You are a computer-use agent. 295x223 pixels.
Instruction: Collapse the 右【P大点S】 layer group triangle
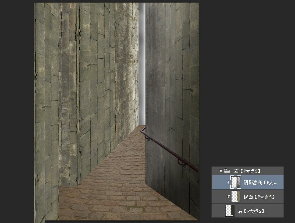pos(221,171)
